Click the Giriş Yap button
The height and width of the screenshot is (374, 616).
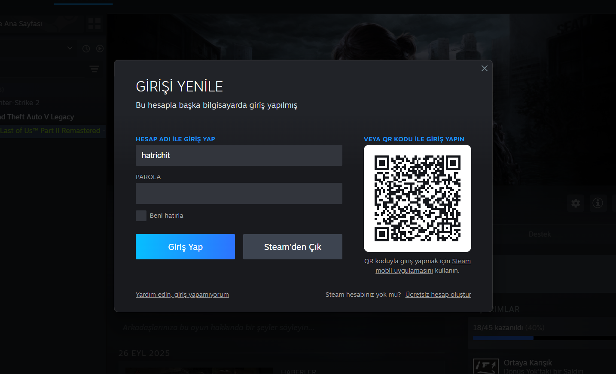185,246
